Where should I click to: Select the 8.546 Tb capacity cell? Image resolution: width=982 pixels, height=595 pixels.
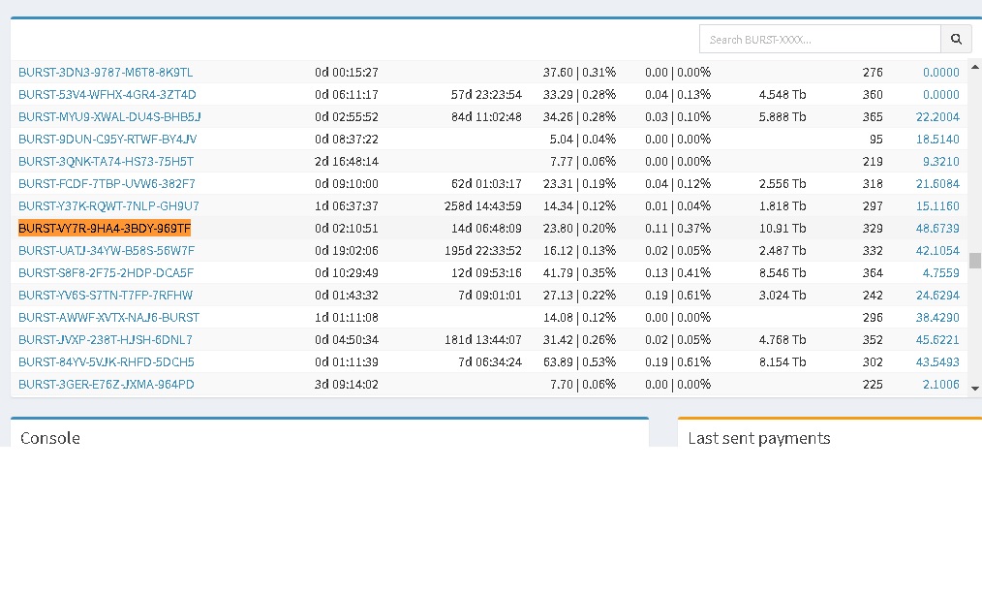[783, 272]
